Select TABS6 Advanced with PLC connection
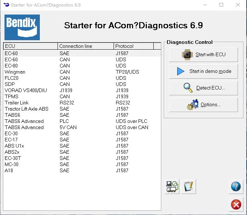 click(82, 121)
